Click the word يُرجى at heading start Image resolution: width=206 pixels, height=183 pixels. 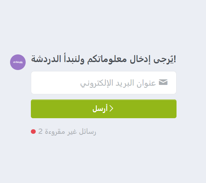164,59
